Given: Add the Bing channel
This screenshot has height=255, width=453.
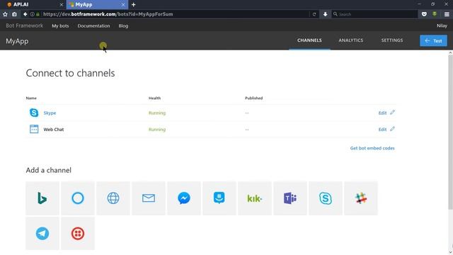Looking at the screenshot, I should coord(42,198).
